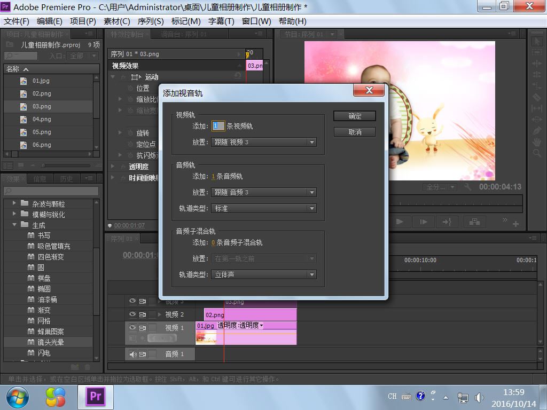Image resolution: width=547 pixels, height=410 pixels.
Task: Expand the 杂波与颗粒 effects folder
Action: (x=14, y=203)
